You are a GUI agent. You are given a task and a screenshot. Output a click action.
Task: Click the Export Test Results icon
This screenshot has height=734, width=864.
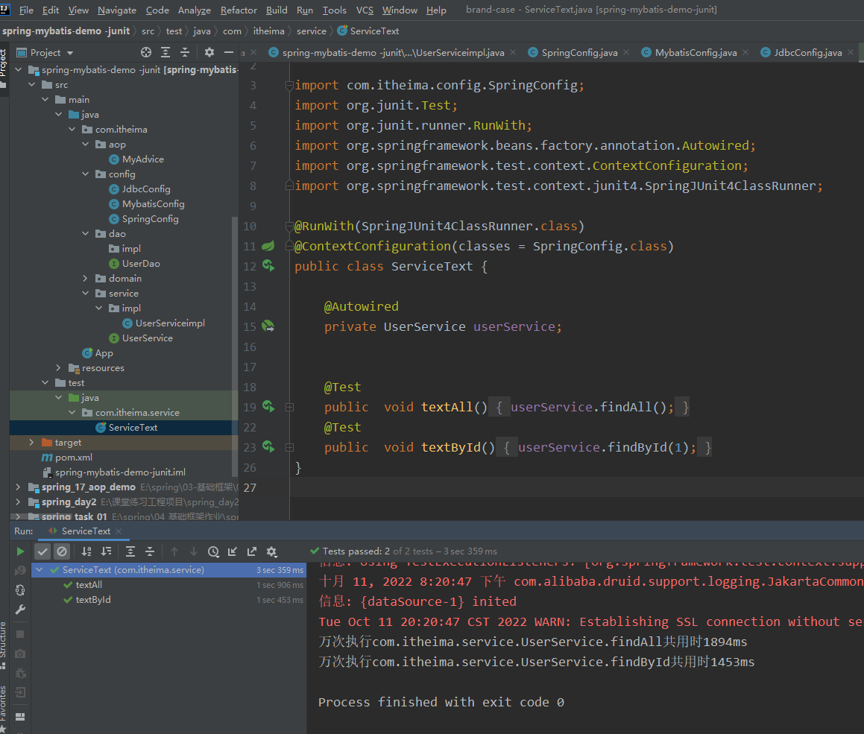click(252, 551)
